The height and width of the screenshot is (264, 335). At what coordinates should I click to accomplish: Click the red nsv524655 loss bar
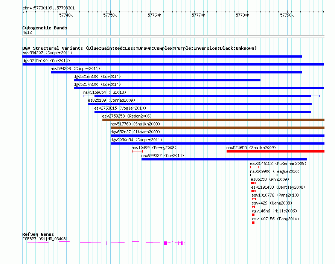point(276,151)
